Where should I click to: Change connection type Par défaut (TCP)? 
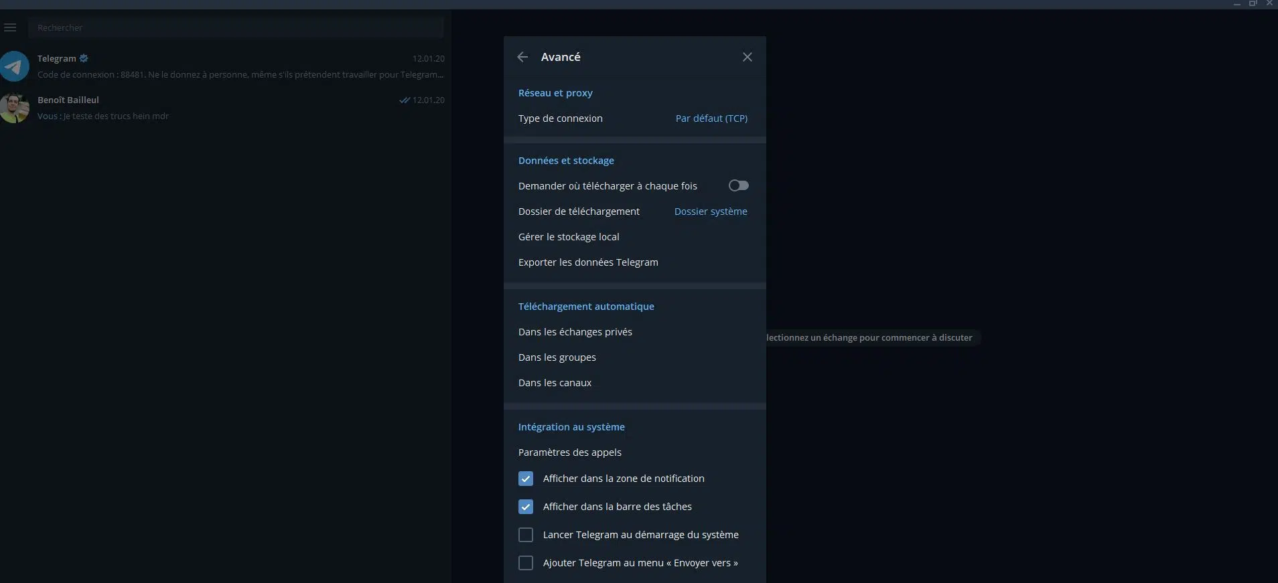point(711,118)
